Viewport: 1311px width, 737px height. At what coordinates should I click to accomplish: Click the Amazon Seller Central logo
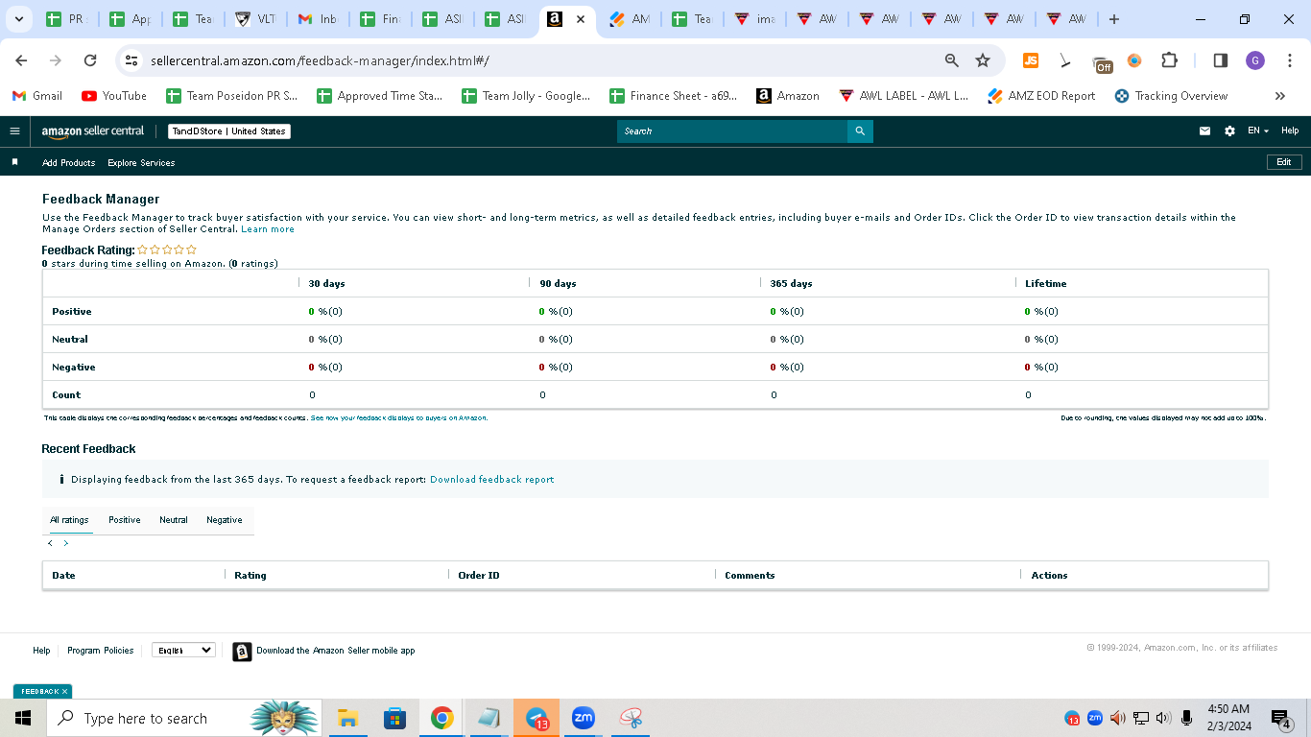(93, 131)
